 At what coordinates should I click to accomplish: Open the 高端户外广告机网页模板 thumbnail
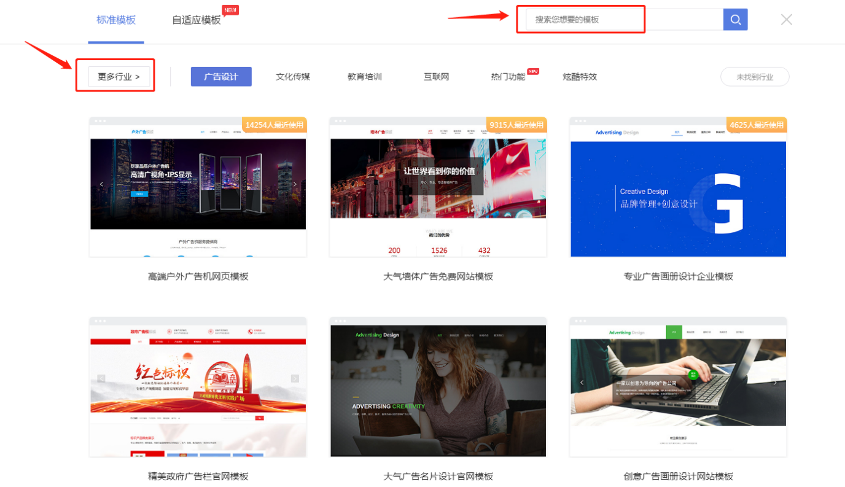[x=198, y=187]
